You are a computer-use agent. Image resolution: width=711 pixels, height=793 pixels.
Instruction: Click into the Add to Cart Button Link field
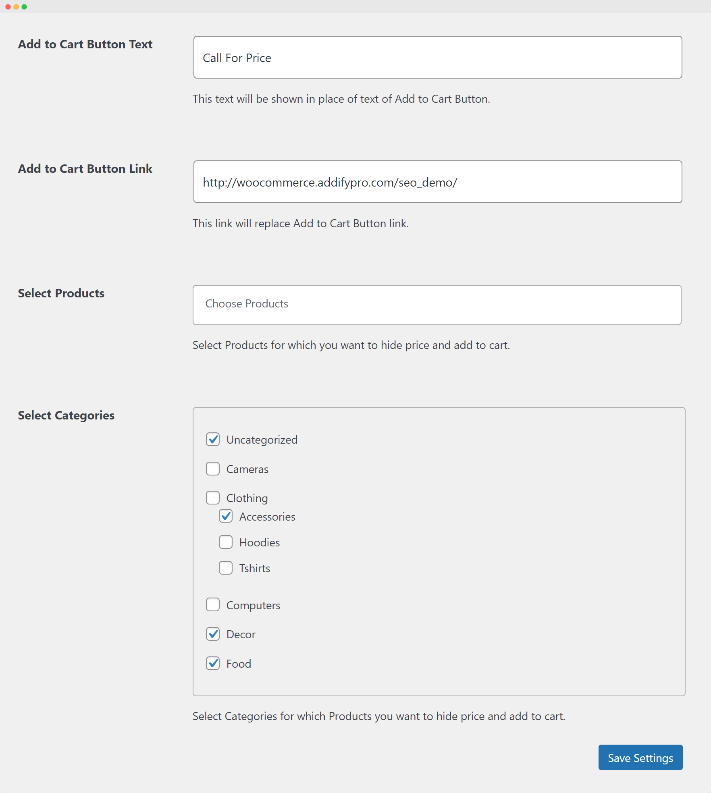437,182
